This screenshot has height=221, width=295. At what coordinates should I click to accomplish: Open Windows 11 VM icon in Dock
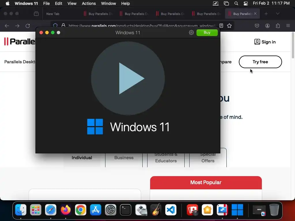click(x=237, y=210)
